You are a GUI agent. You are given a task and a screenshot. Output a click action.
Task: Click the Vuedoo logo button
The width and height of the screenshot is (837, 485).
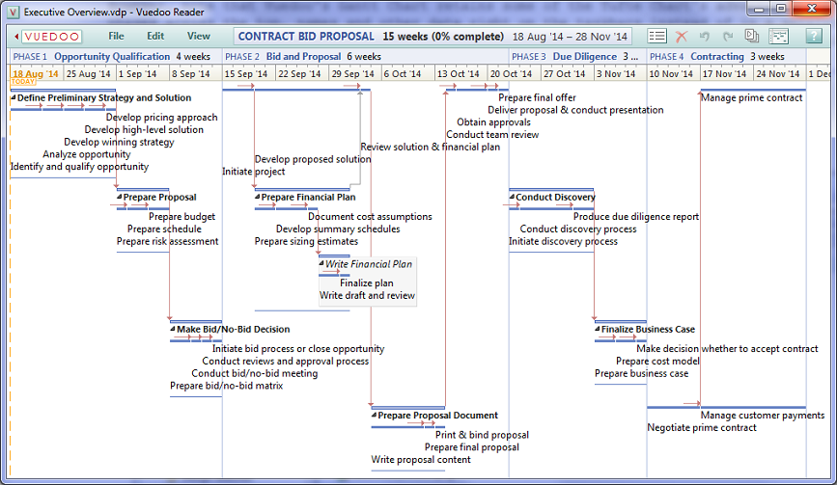click(52, 37)
